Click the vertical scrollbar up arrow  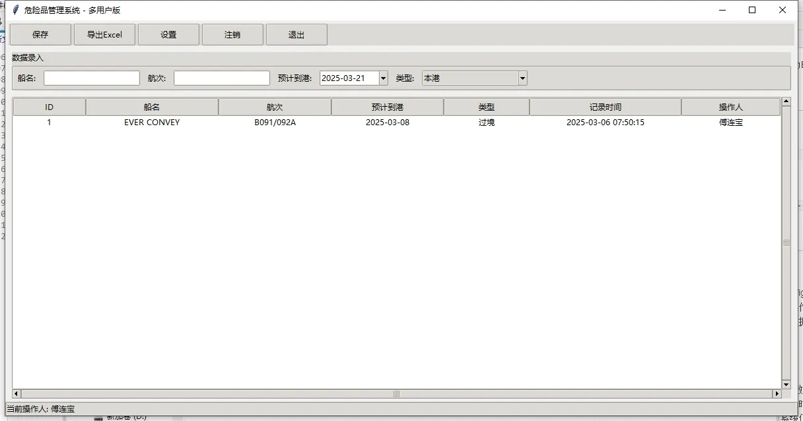[786, 101]
